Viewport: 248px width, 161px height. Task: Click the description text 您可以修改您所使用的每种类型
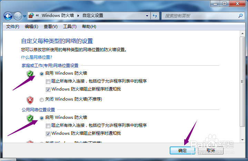point(74,50)
